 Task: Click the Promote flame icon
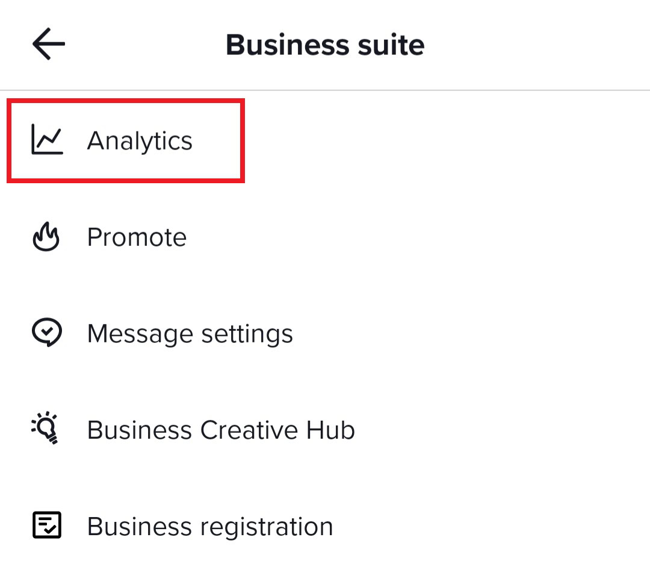click(46, 237)
